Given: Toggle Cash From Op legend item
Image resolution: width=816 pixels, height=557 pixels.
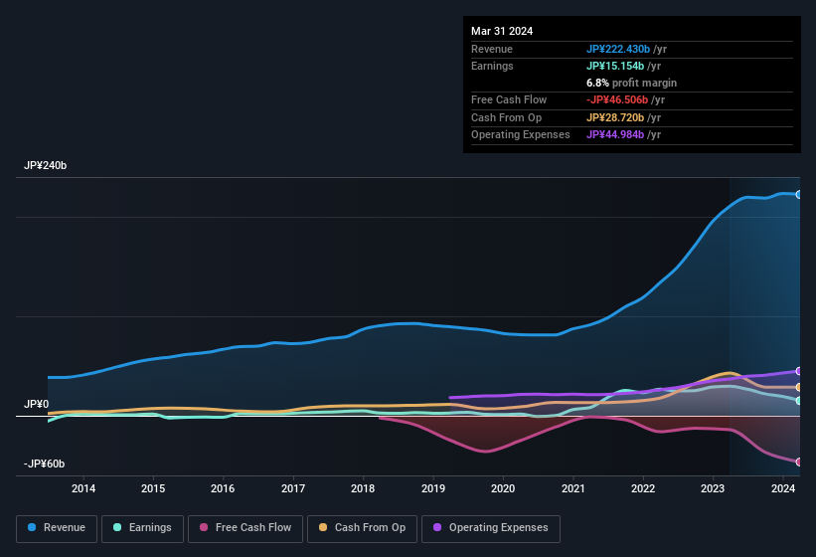Looking at the screenshot, I should click(361, 528).
